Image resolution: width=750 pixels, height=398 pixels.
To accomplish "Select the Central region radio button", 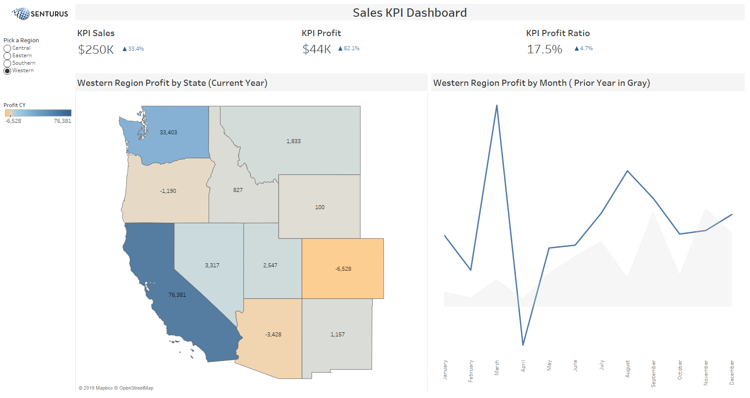I will pos(7,48).
